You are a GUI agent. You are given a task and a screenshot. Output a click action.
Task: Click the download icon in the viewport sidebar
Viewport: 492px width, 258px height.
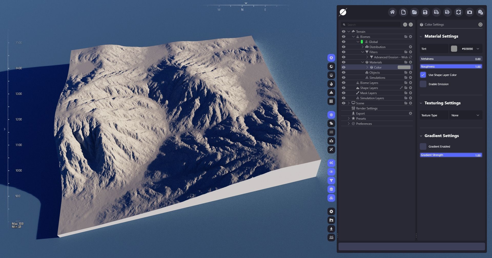pos(331,229)
